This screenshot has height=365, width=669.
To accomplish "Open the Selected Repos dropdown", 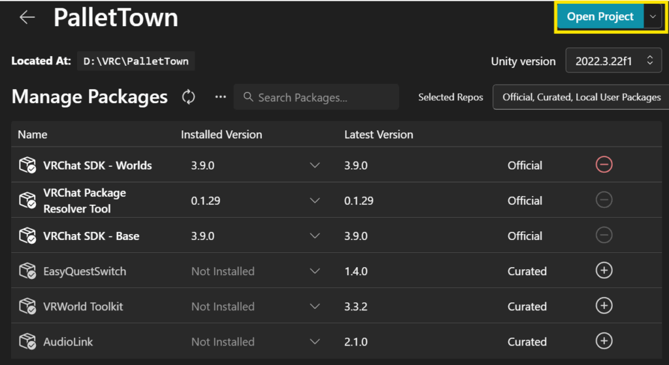I will pyautogui.click(x=581, y=97).
